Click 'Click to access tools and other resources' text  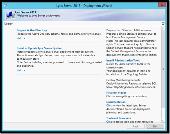pos(130,121)
